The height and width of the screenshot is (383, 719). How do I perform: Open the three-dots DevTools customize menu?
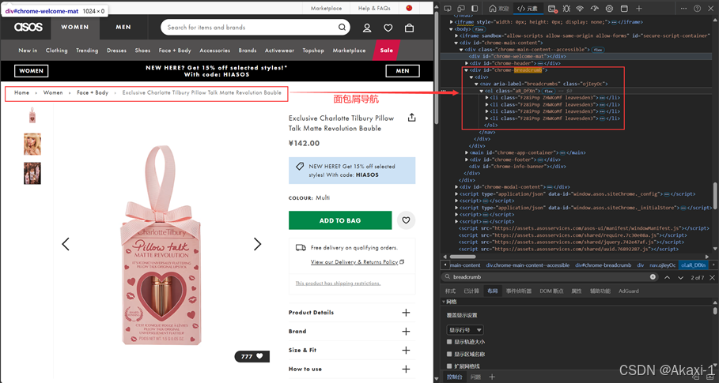[684, 8]
